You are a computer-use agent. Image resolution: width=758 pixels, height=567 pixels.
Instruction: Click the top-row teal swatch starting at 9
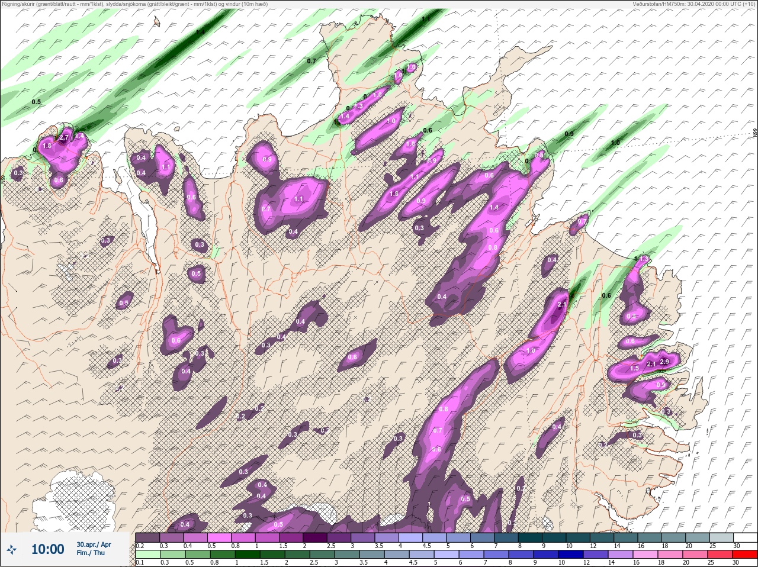(x=554, y=537)
